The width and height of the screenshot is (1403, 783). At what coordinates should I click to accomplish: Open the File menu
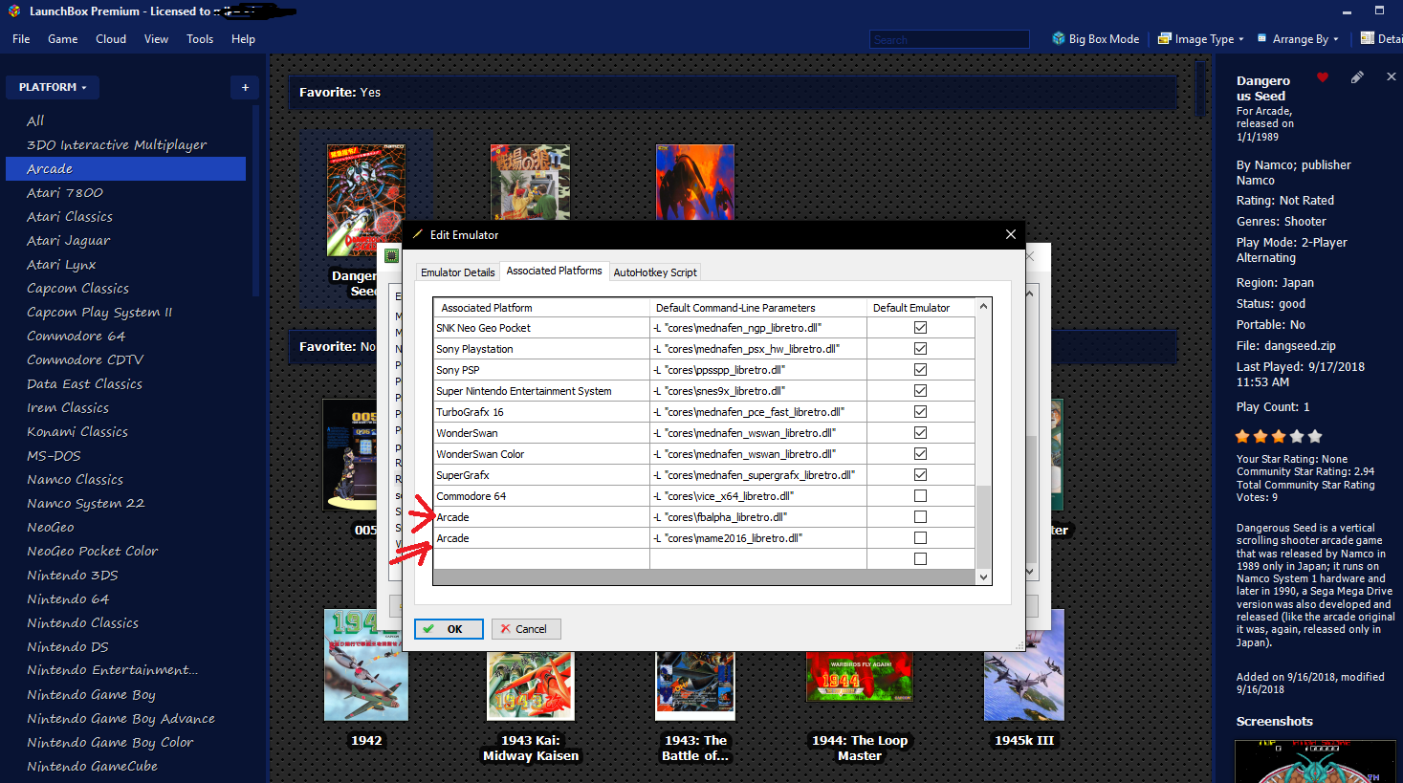[x=21, y=39]
